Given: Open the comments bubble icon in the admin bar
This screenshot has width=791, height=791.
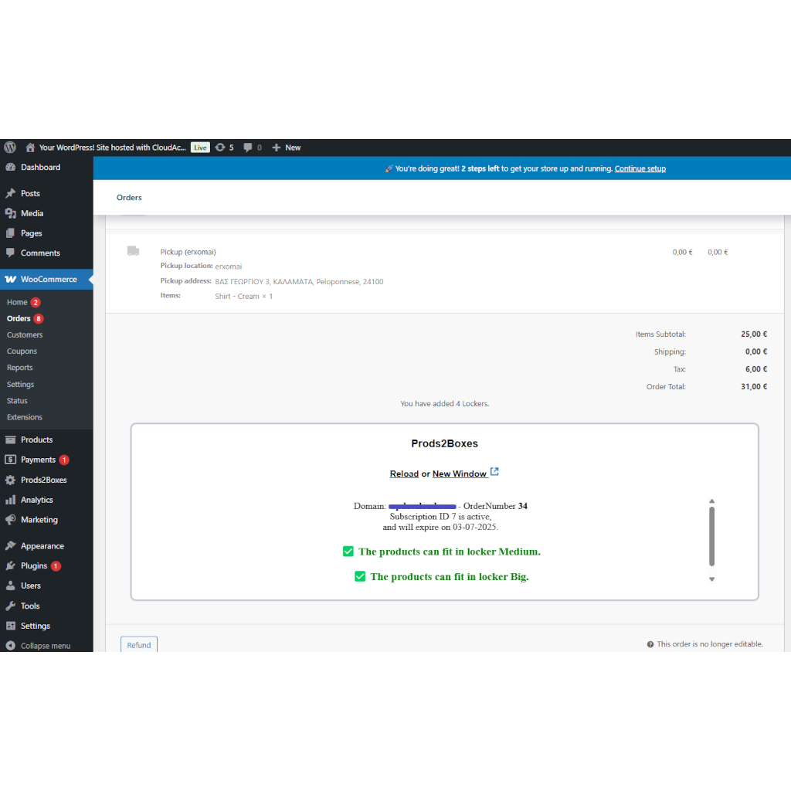Looking at the screenshot, I should tap(248, 148).
